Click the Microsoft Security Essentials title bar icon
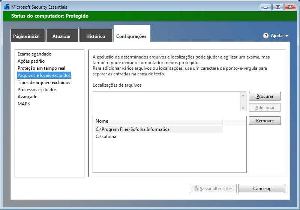This screenshot has width=300, height=210. [x=6, y=7]
